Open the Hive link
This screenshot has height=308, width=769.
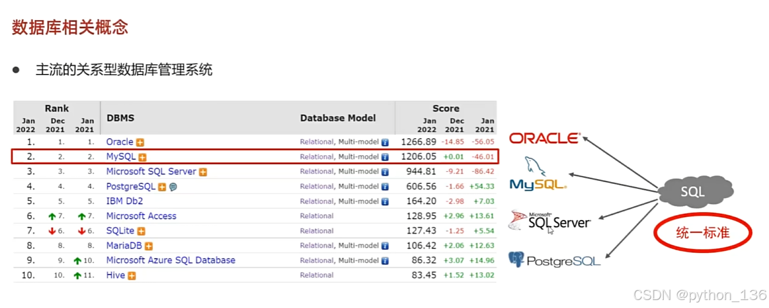click(116, 275)
